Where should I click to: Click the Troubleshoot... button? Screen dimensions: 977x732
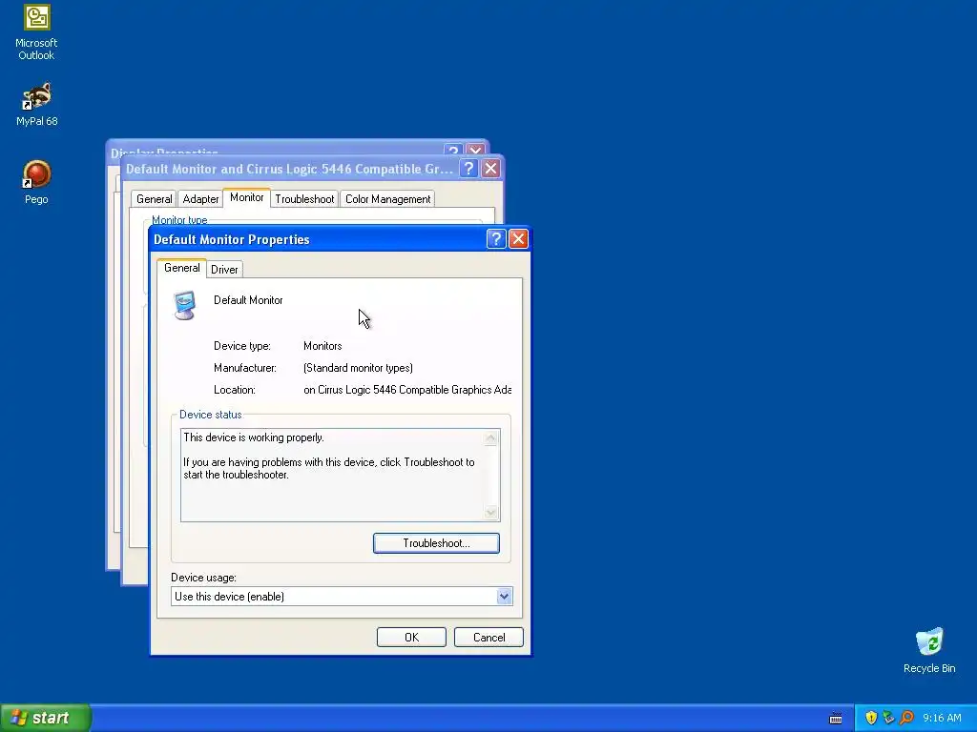tap(436, 542)
